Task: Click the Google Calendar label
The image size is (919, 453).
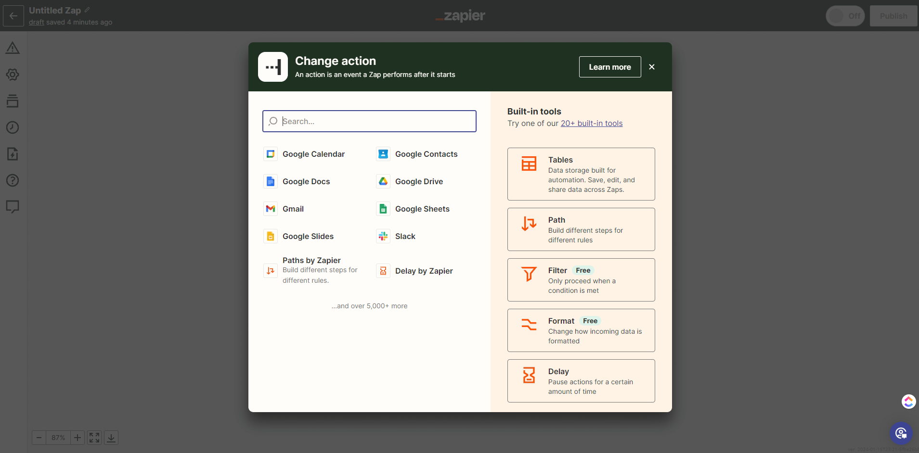Action: 313,154
